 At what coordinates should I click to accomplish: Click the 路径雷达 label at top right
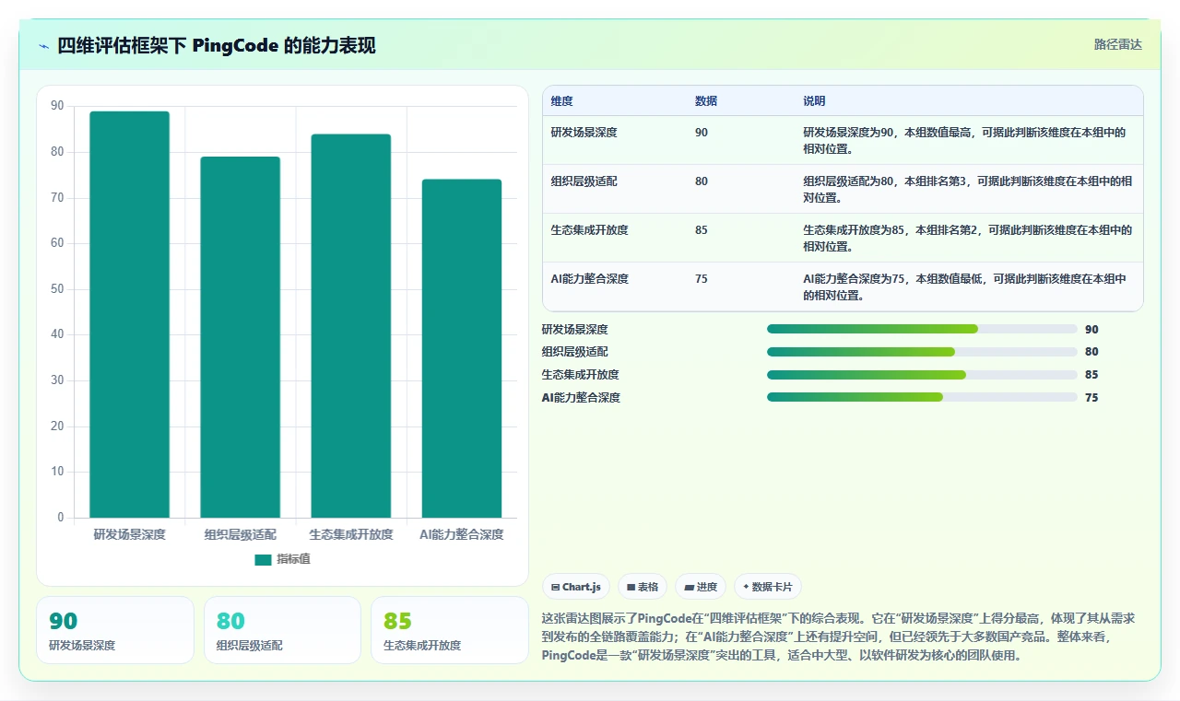(1117, 44)
